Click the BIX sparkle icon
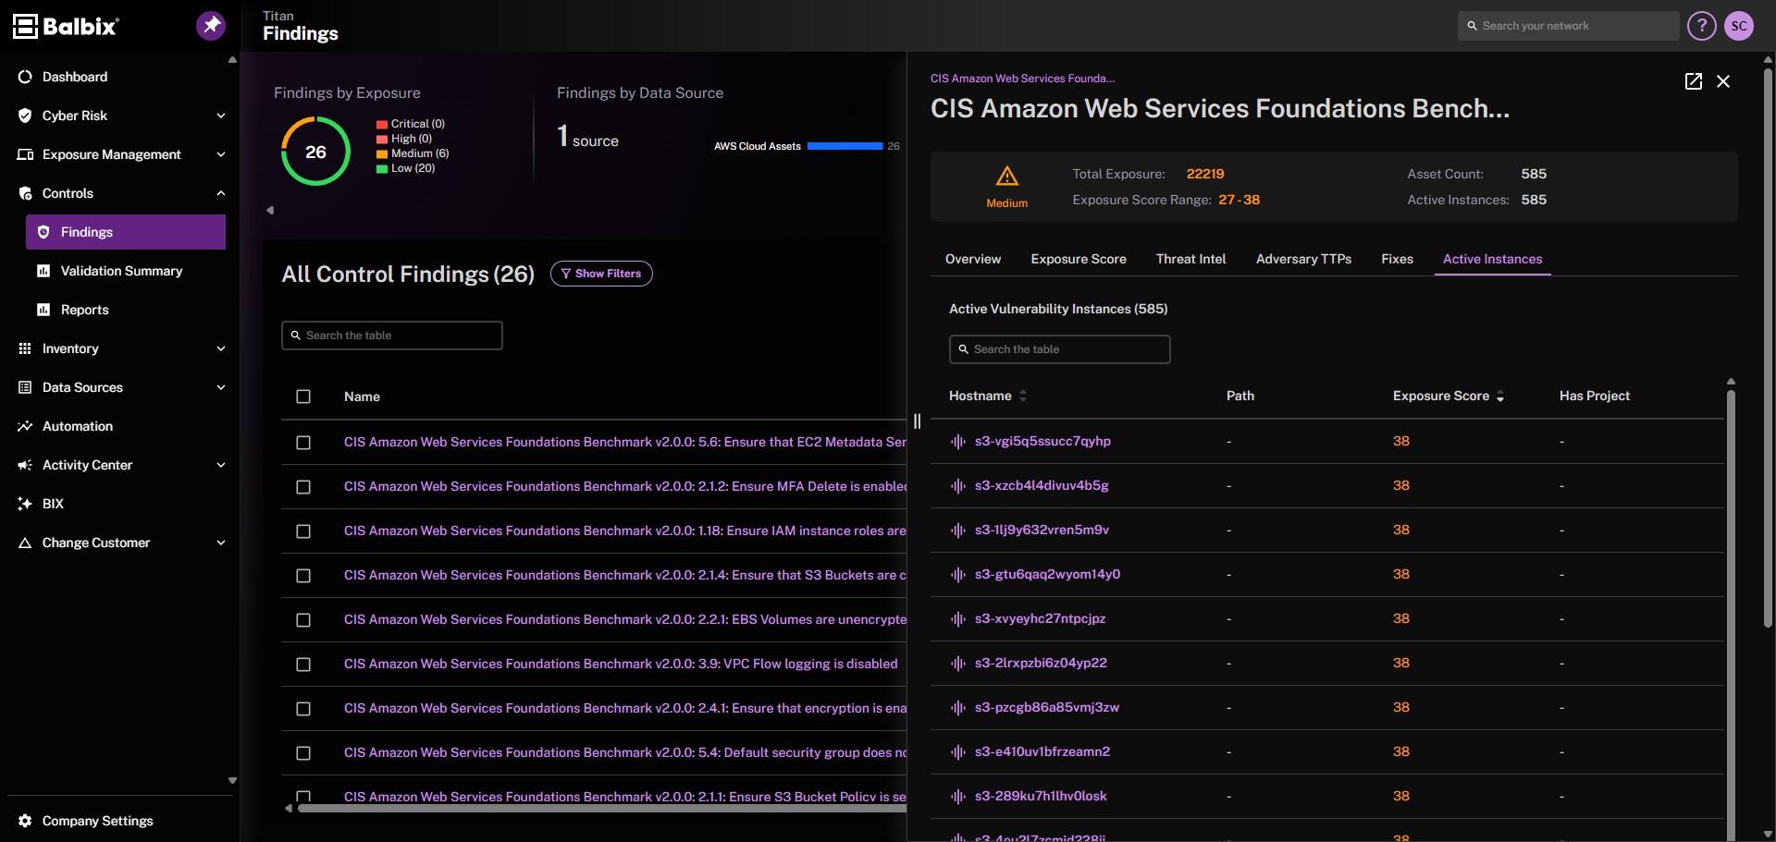Screen dimensions: 1776x842 point(25,504)
